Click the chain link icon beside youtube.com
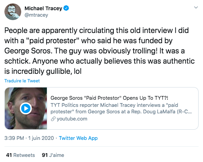Image resolution: width=203 pixels, height=162 pixels. (x=53, y=119)
